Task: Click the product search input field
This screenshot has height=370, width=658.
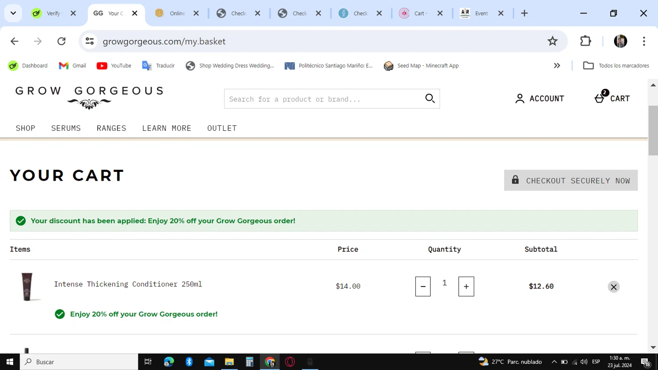Action: point(325,99)
